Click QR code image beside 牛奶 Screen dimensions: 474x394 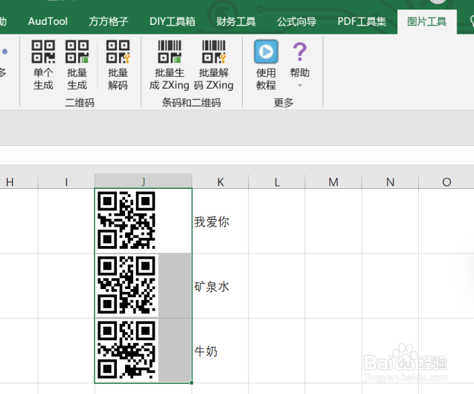click(126, 350)
